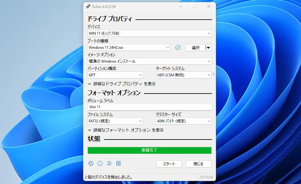Click the フォーマット オプション heading
301x184 pixels.
coord(114,93)
